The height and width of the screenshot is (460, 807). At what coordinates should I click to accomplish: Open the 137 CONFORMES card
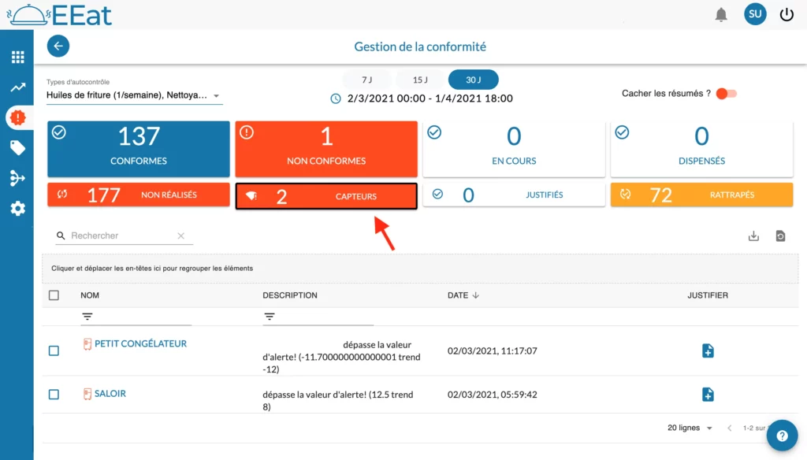pos(139,149)
